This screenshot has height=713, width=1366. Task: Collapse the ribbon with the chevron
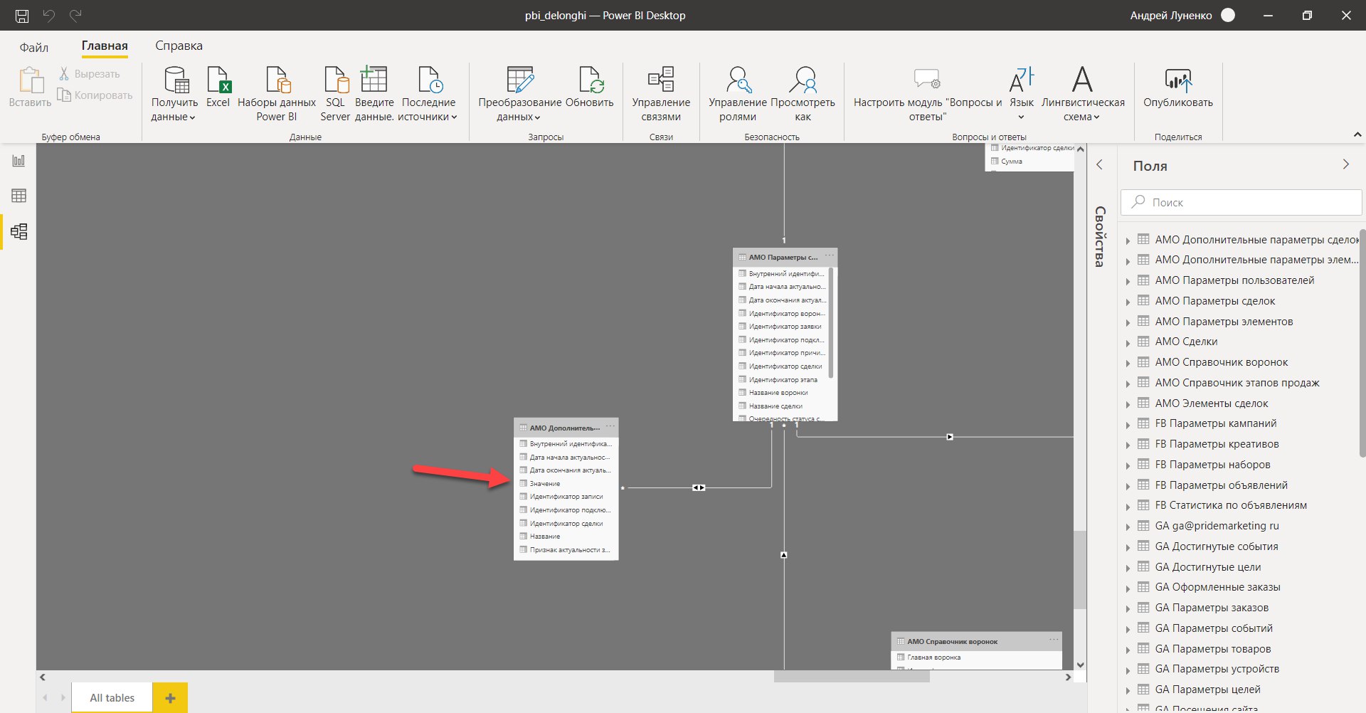point(1357,134)
